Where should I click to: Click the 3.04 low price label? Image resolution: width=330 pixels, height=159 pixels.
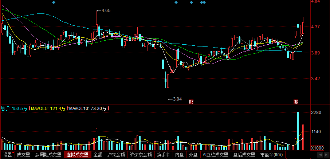pyautogui.click(x=177, y=99)
